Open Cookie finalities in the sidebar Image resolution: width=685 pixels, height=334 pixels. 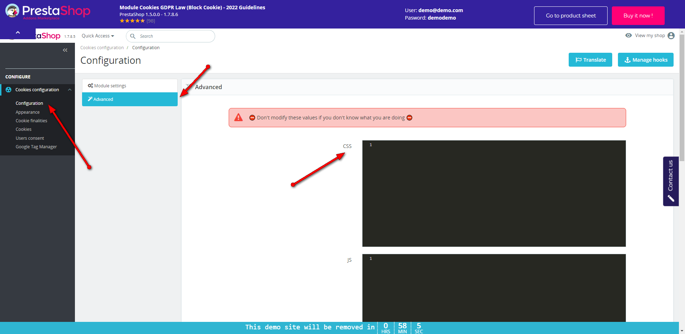[x=31, y=121]
